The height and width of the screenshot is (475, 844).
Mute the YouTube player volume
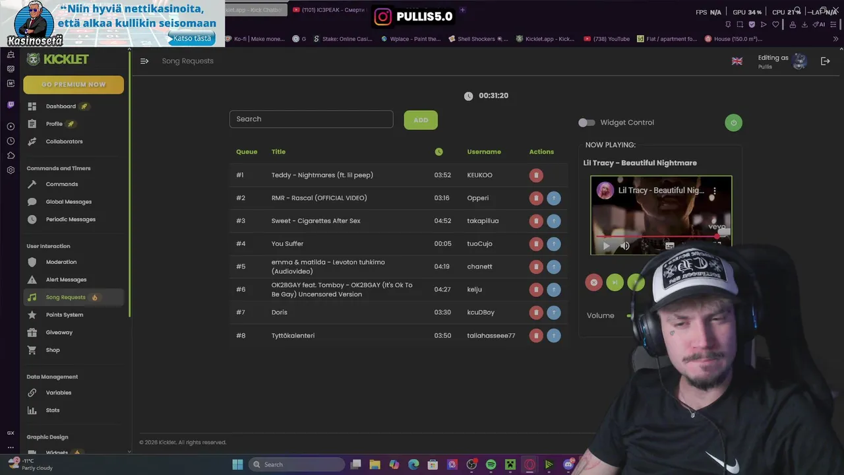(x=625, y=246)
